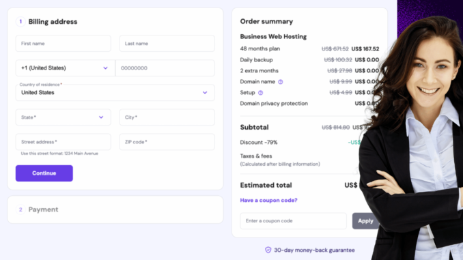
Task: Open the +1 (United States) phone code dropdown
Action: tap(66, 68)
